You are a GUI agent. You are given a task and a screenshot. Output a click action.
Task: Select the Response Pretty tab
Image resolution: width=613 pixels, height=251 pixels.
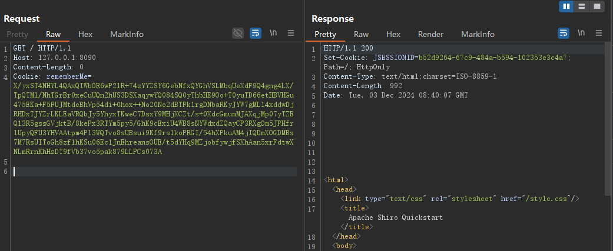tap(325, 34)
